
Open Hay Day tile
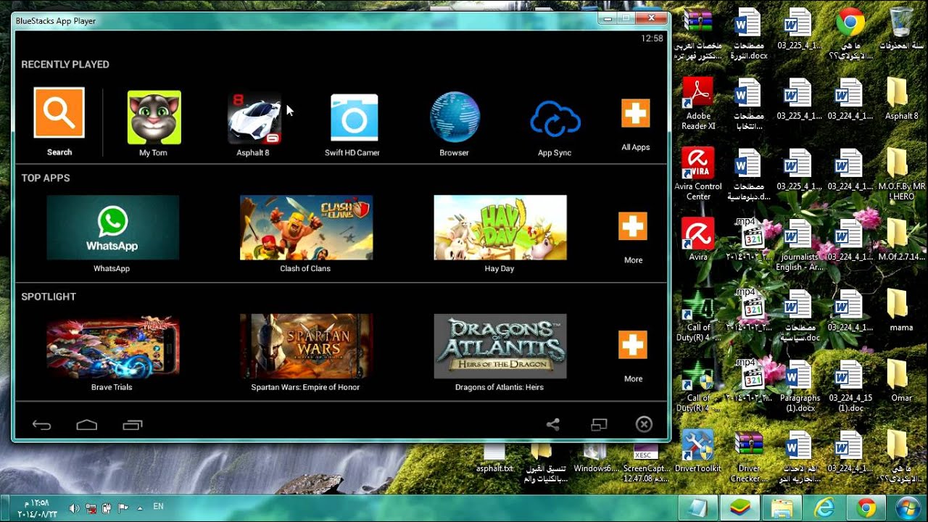click(x=500, y=227)
